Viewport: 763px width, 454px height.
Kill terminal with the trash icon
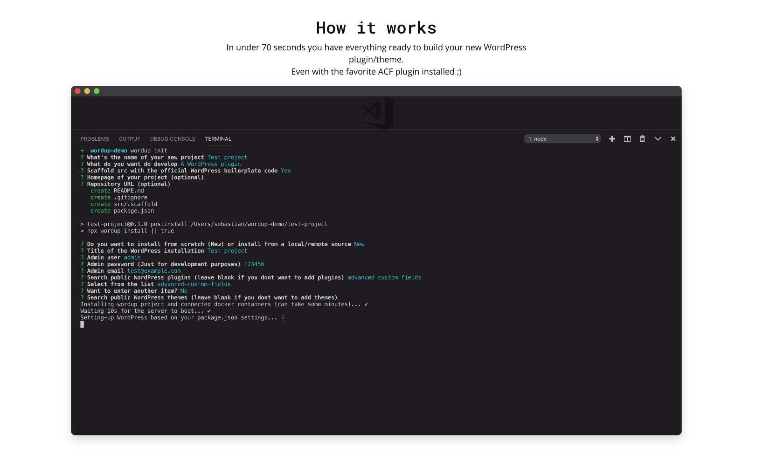[x=642, y=139]
